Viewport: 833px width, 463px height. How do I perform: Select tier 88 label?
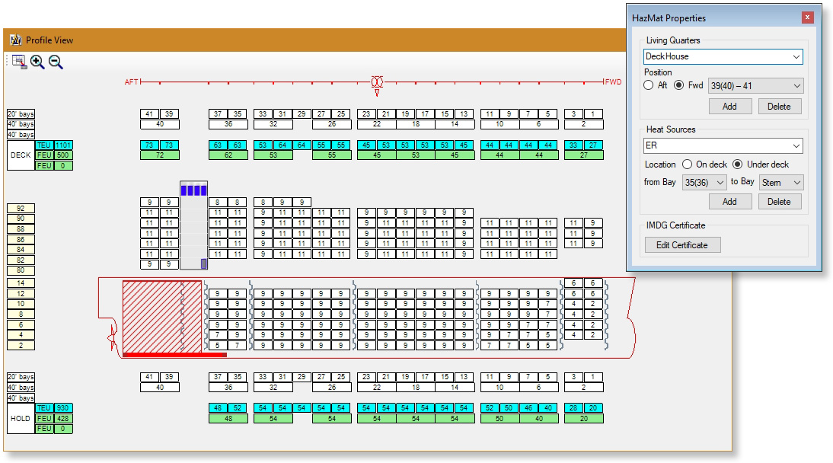click(21, 229)
